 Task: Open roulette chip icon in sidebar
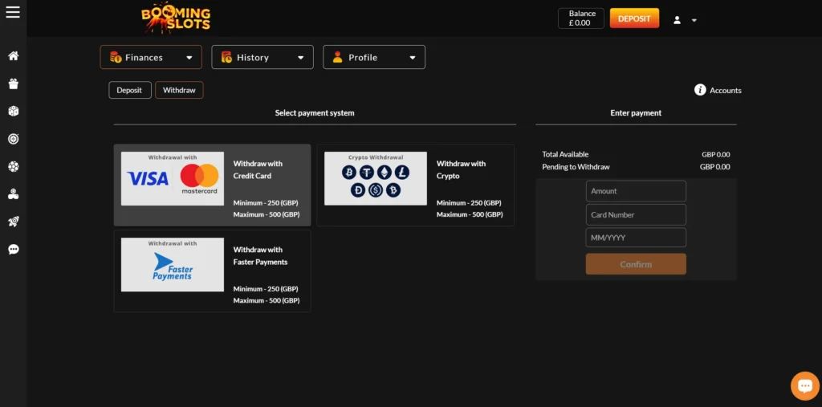pos(14,139)
